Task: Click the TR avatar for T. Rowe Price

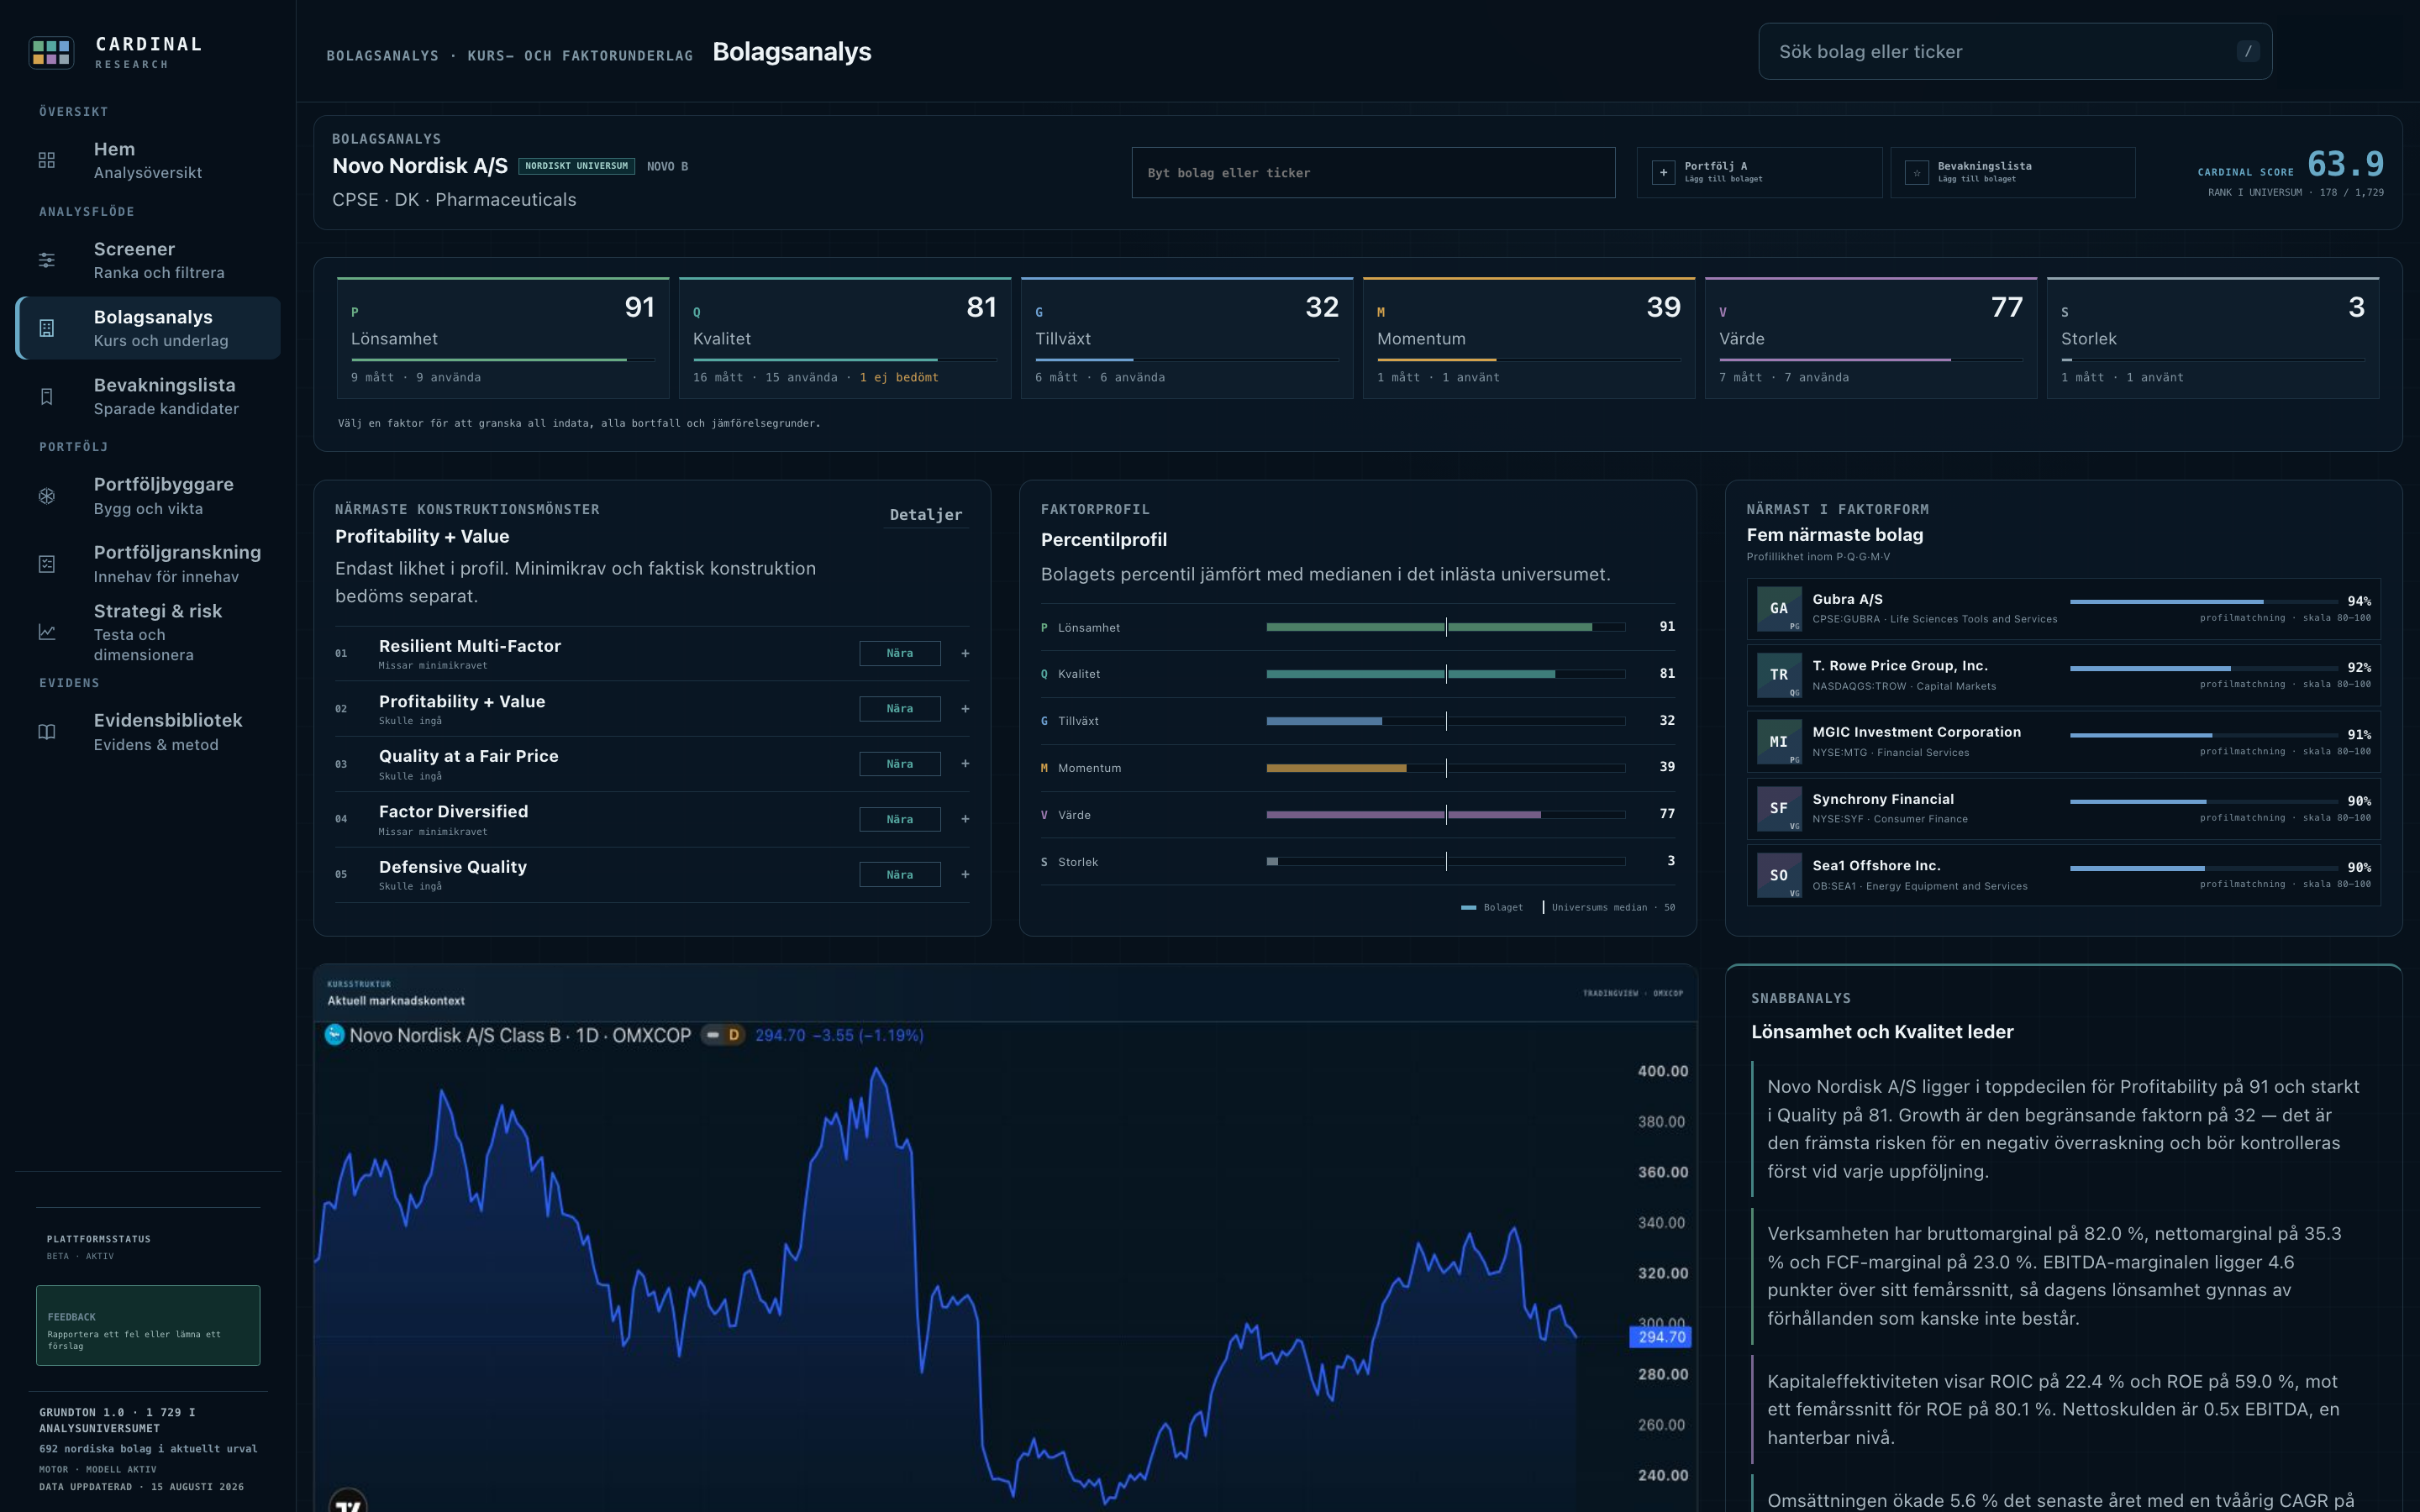Action: point(1779,675)
